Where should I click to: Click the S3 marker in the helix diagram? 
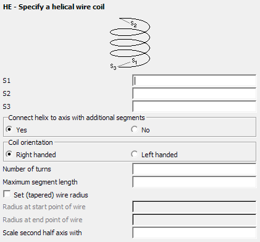[x=113, y=66]
